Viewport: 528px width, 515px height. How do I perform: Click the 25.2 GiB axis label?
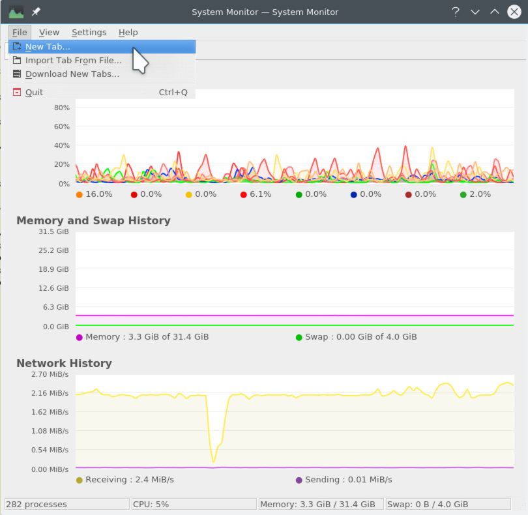coord(53,250)
